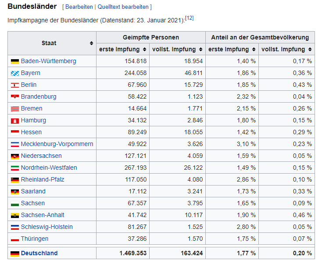The width and height of the screenshot is (322, 264).
Task: Sort by erste Impfung under Geimpfte Personen
Action: 144,50
